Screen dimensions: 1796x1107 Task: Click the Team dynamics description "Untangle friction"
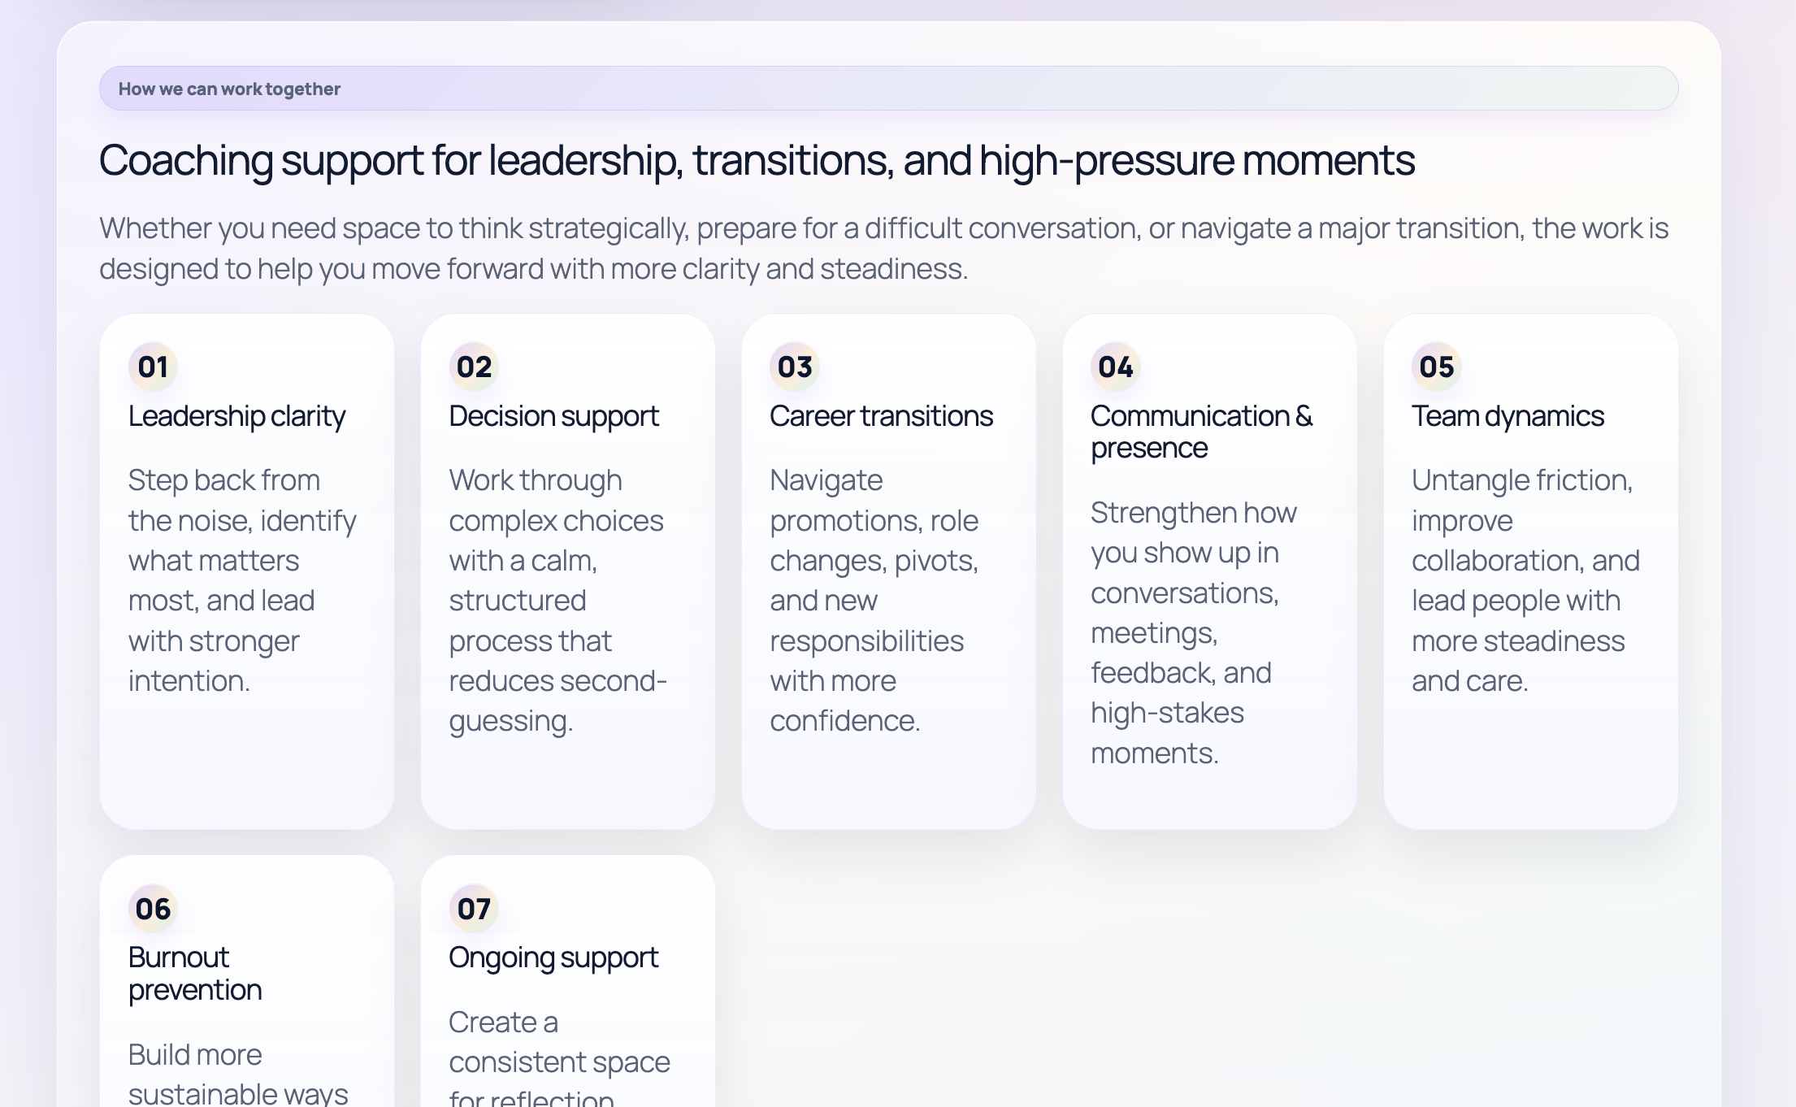pyautogui.click(x=1525, y=580)
